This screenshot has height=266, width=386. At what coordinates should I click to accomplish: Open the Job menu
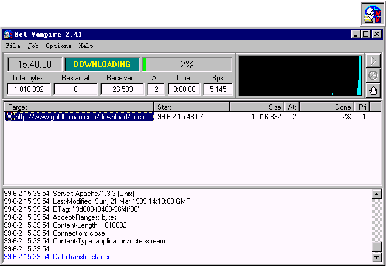pyautogui.click(x=33, y=46)
